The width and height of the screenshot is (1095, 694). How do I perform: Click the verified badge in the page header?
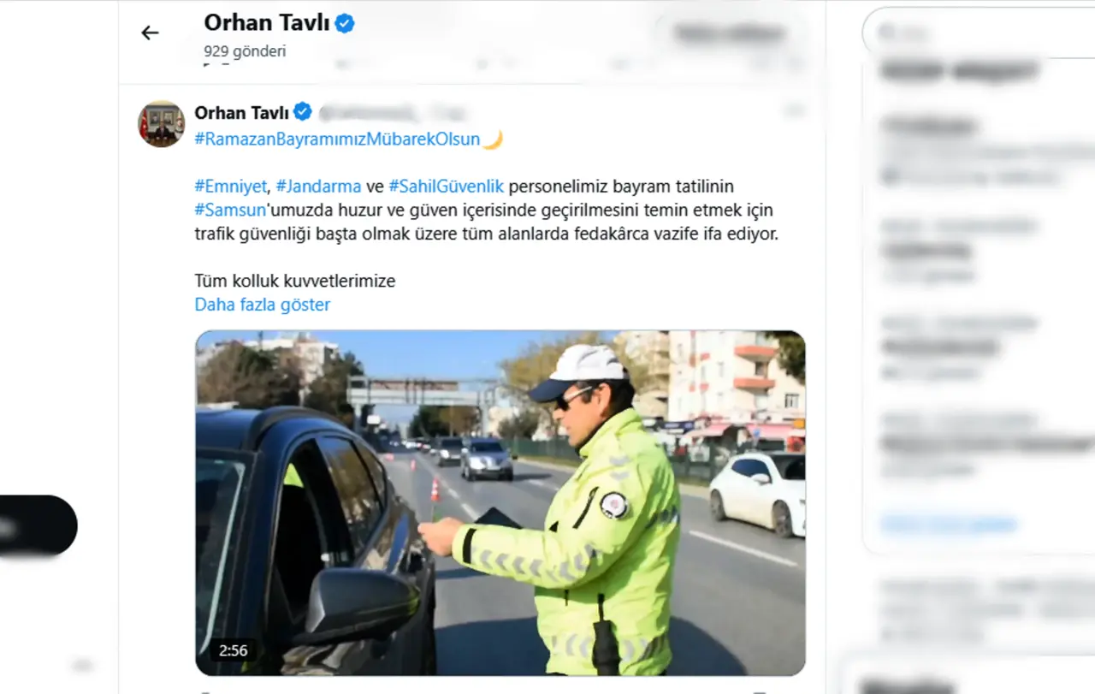[x=345, y=23]
